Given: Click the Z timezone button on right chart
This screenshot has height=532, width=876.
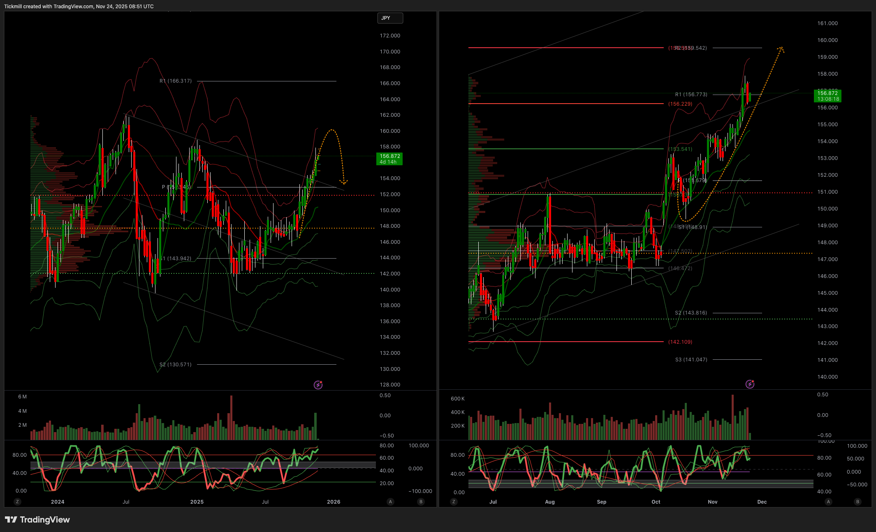Looking at the screenshot, I should [x=454, y=502].
